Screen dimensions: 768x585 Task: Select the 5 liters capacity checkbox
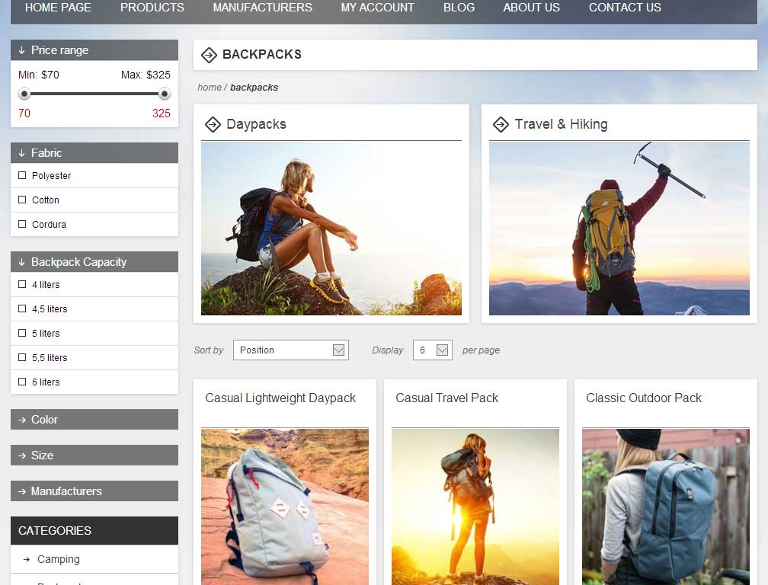22,333
